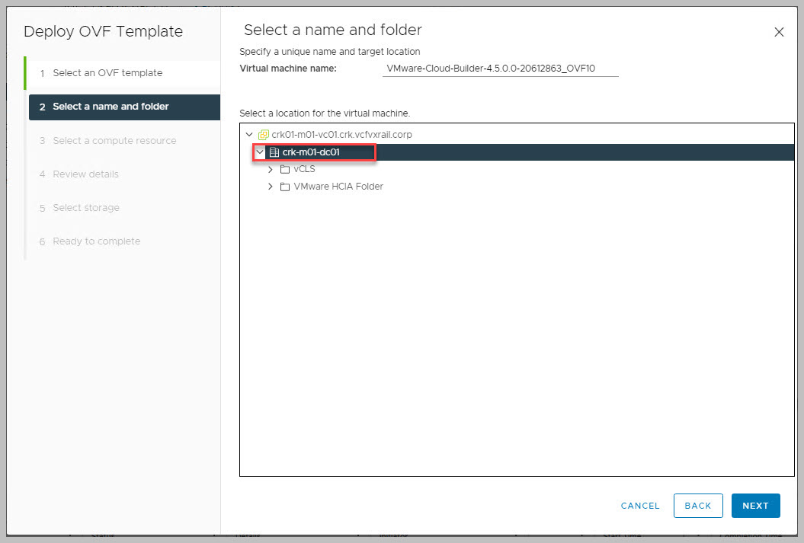The height and width of the screenshot is (543, 804).
Task: Click the datacenter icon next to crk-m01-dc01
Action: [x=274, y=152]
